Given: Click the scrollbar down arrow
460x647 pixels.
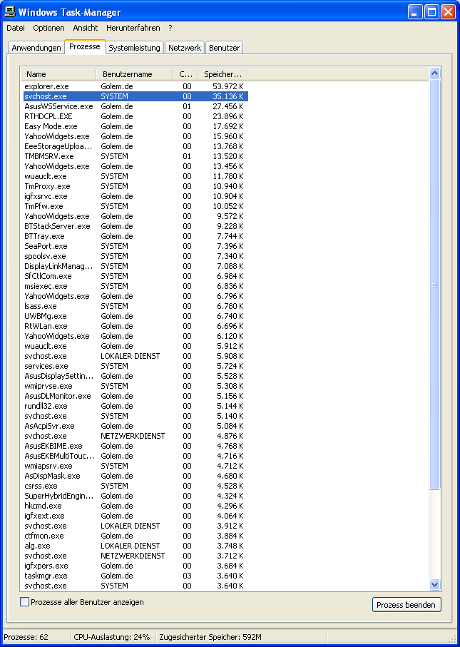Looking at the screenshot, I should pos(434,584).
